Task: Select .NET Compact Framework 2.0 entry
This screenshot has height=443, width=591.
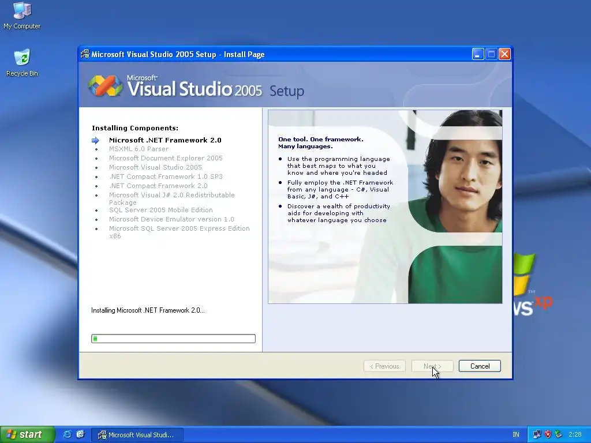Action: pyautogui.click(x=158, y=186)
